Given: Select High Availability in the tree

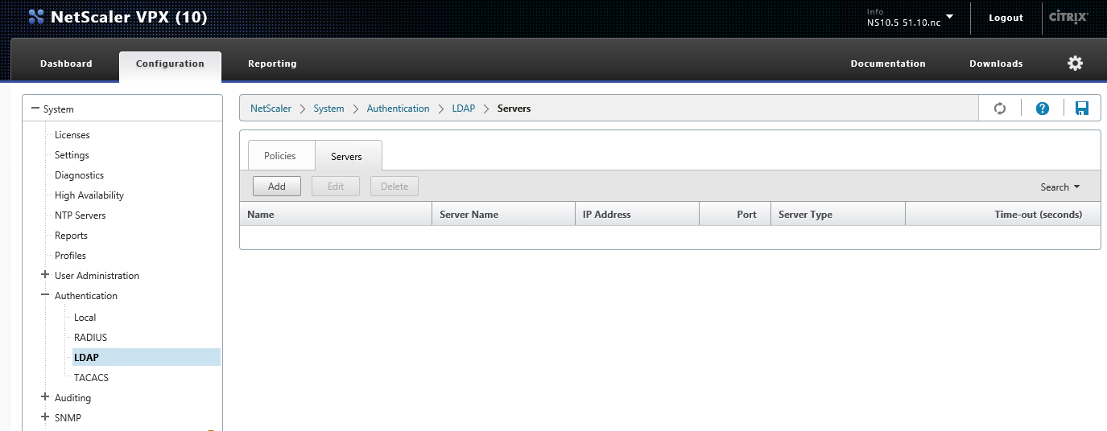Looking at the screenshot, I should point(89,195).
